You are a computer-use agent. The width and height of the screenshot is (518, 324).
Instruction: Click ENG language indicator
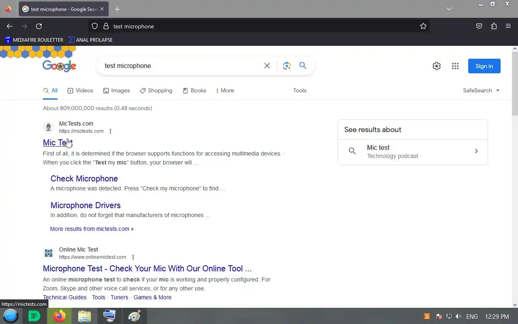pos(472,316)
